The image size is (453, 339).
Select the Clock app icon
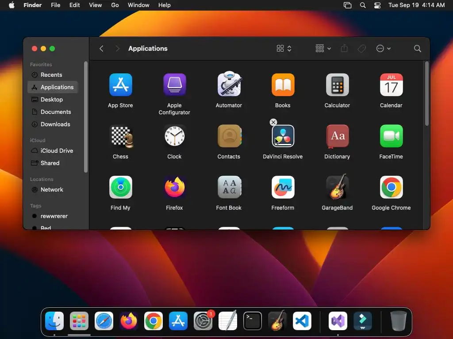pos(174,136)
